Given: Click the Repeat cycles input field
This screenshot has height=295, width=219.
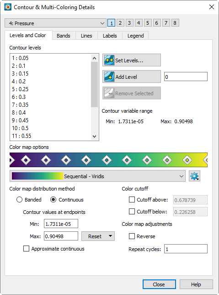Looking at the screenshot, I should point(186,249).
